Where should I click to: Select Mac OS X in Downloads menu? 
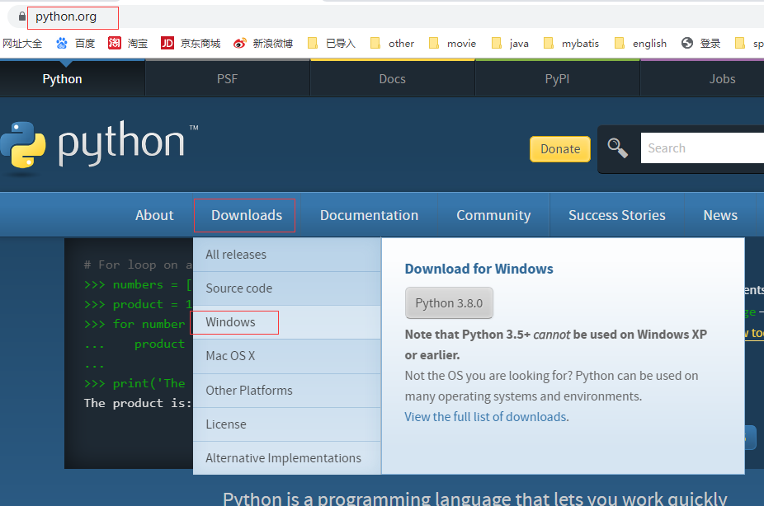point(287,356)
